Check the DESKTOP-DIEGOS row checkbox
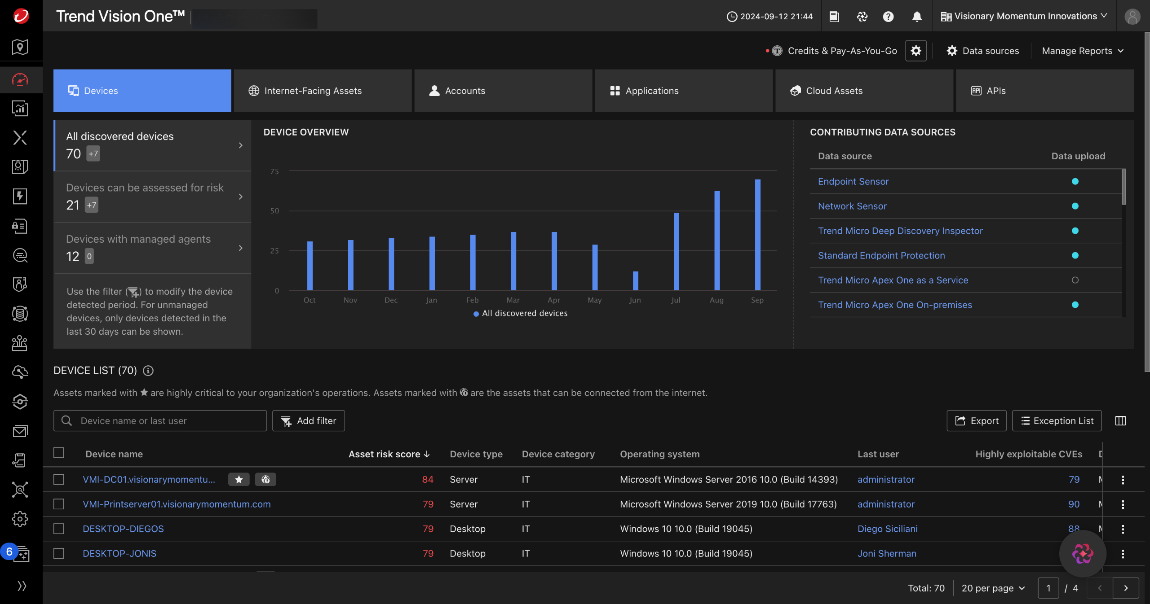This screenshot has height=604, width=1150. (59, 529)
